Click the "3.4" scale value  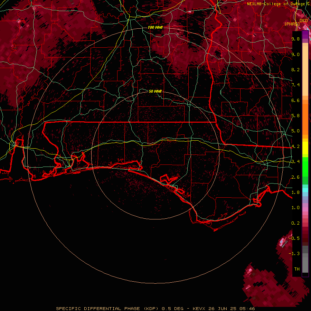pos(295,162)
